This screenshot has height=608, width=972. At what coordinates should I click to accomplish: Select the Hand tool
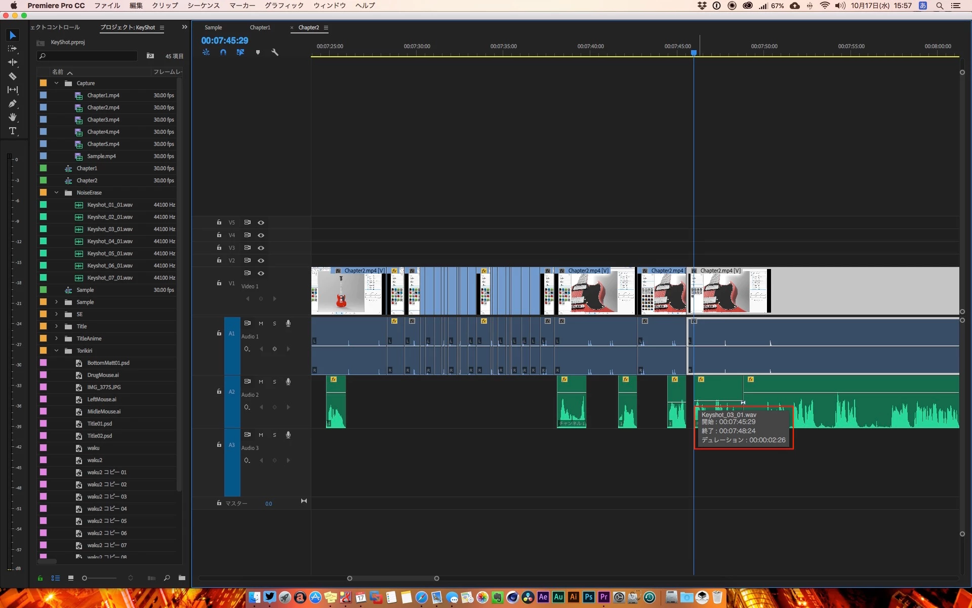pos(13,117)
